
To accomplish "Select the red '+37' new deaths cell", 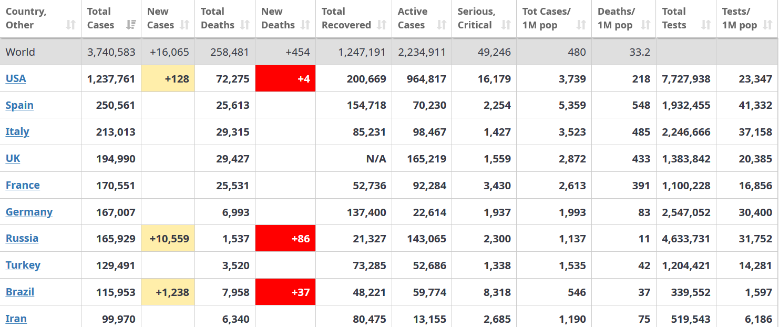I will coord(285,292).
